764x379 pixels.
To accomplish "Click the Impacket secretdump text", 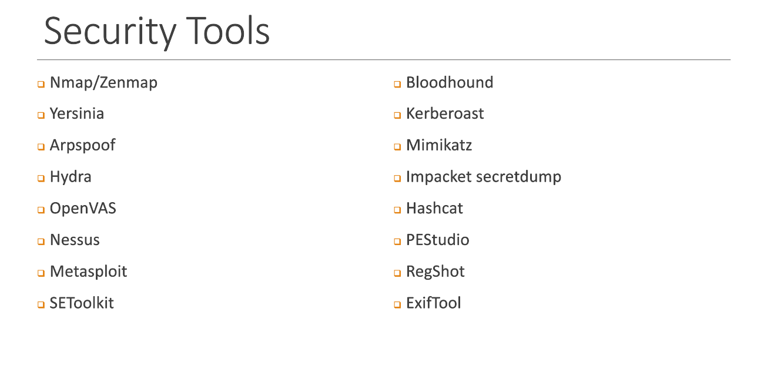I will coord(484,177).
